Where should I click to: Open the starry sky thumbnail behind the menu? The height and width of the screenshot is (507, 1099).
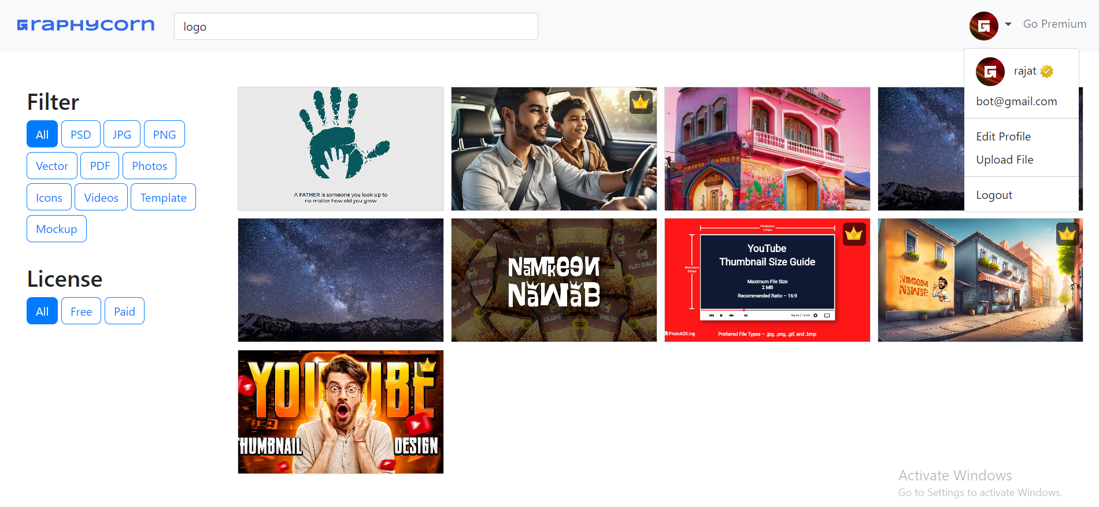point(920,149)
